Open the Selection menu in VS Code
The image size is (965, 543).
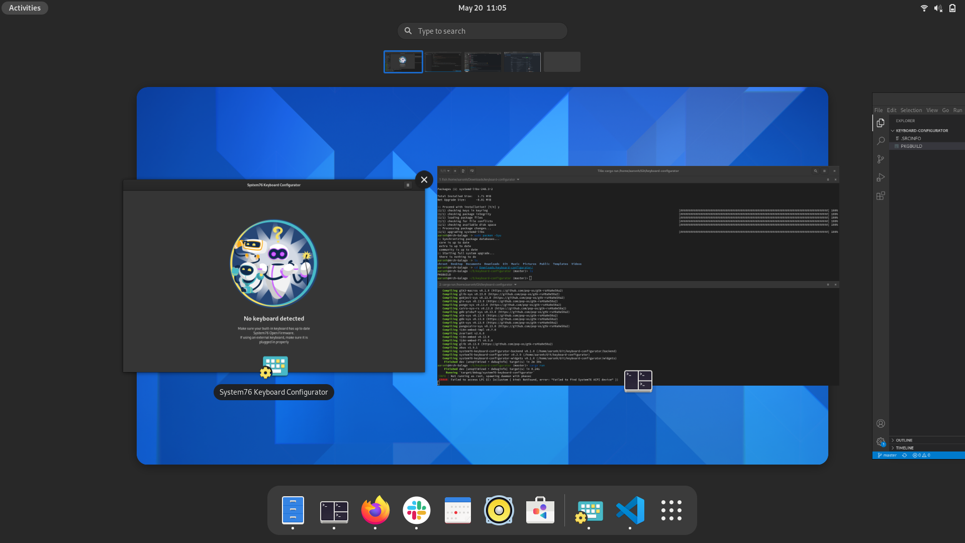click(x=910, y=110)
